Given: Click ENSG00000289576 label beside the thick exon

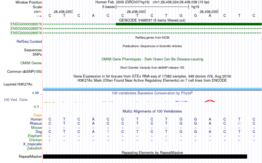Looking at the screenshot, I should [x=26, y=24].
